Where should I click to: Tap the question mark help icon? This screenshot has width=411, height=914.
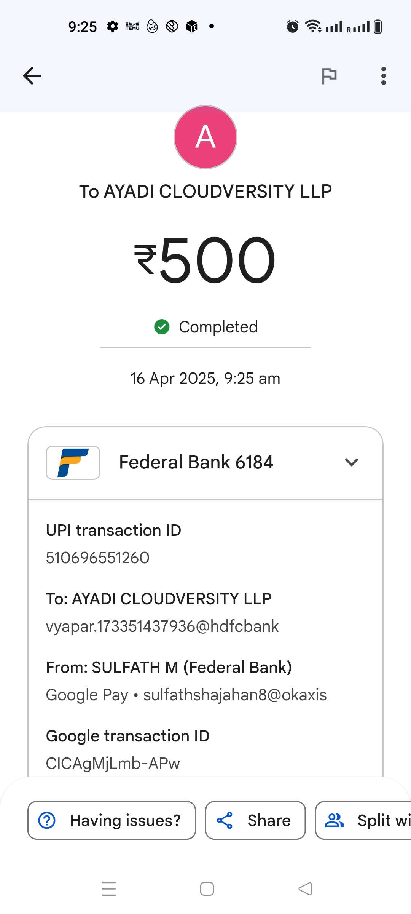point(47,820)
